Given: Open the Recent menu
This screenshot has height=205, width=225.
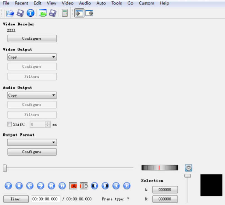Looking at the screenshot, I should coord(21,3).
